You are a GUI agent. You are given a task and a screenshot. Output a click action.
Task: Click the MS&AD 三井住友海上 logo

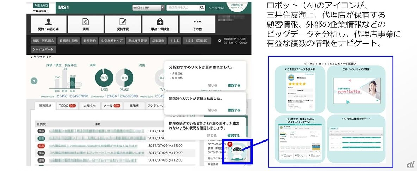click(41, 8)
